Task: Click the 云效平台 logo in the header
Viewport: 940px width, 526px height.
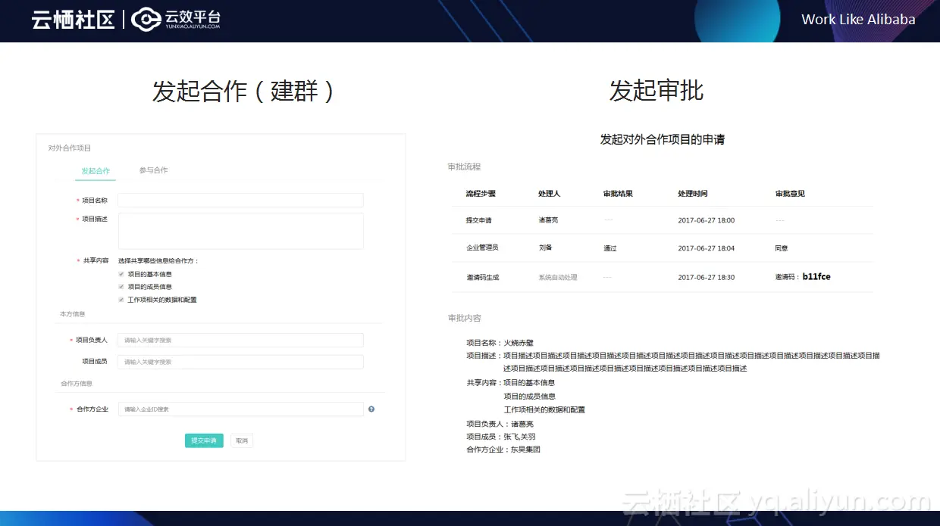Action: tap(174, 20)
